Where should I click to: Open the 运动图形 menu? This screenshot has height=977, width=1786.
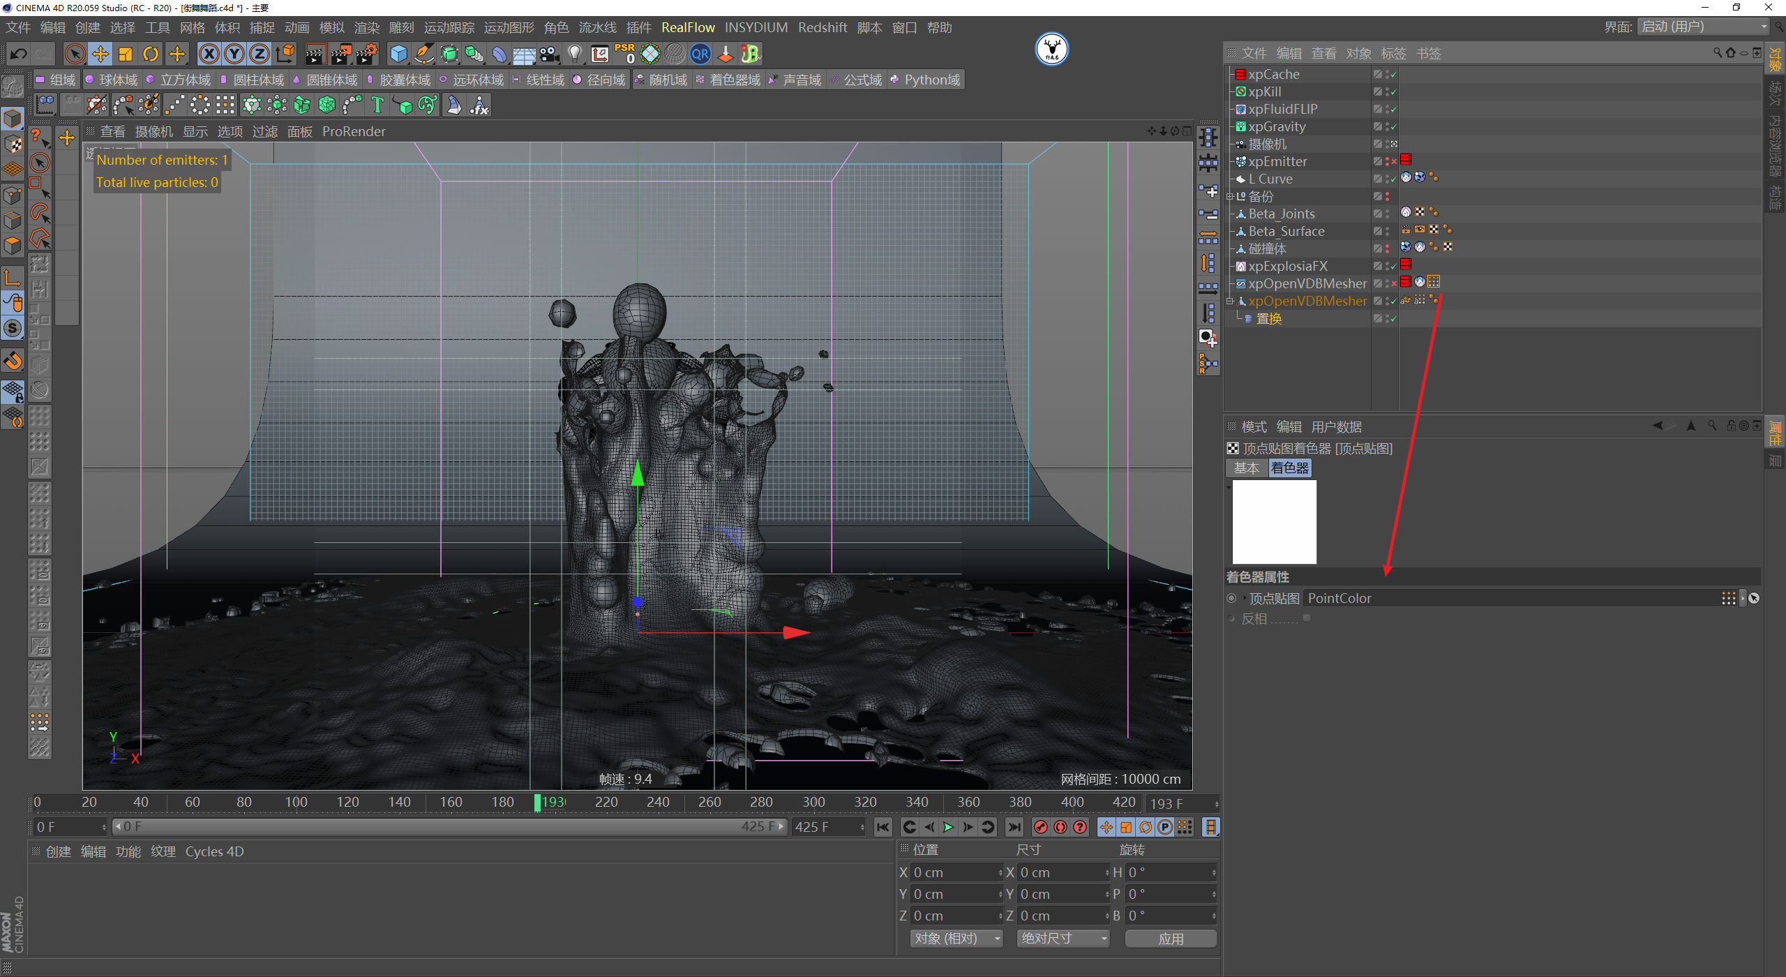pos(509,27)
